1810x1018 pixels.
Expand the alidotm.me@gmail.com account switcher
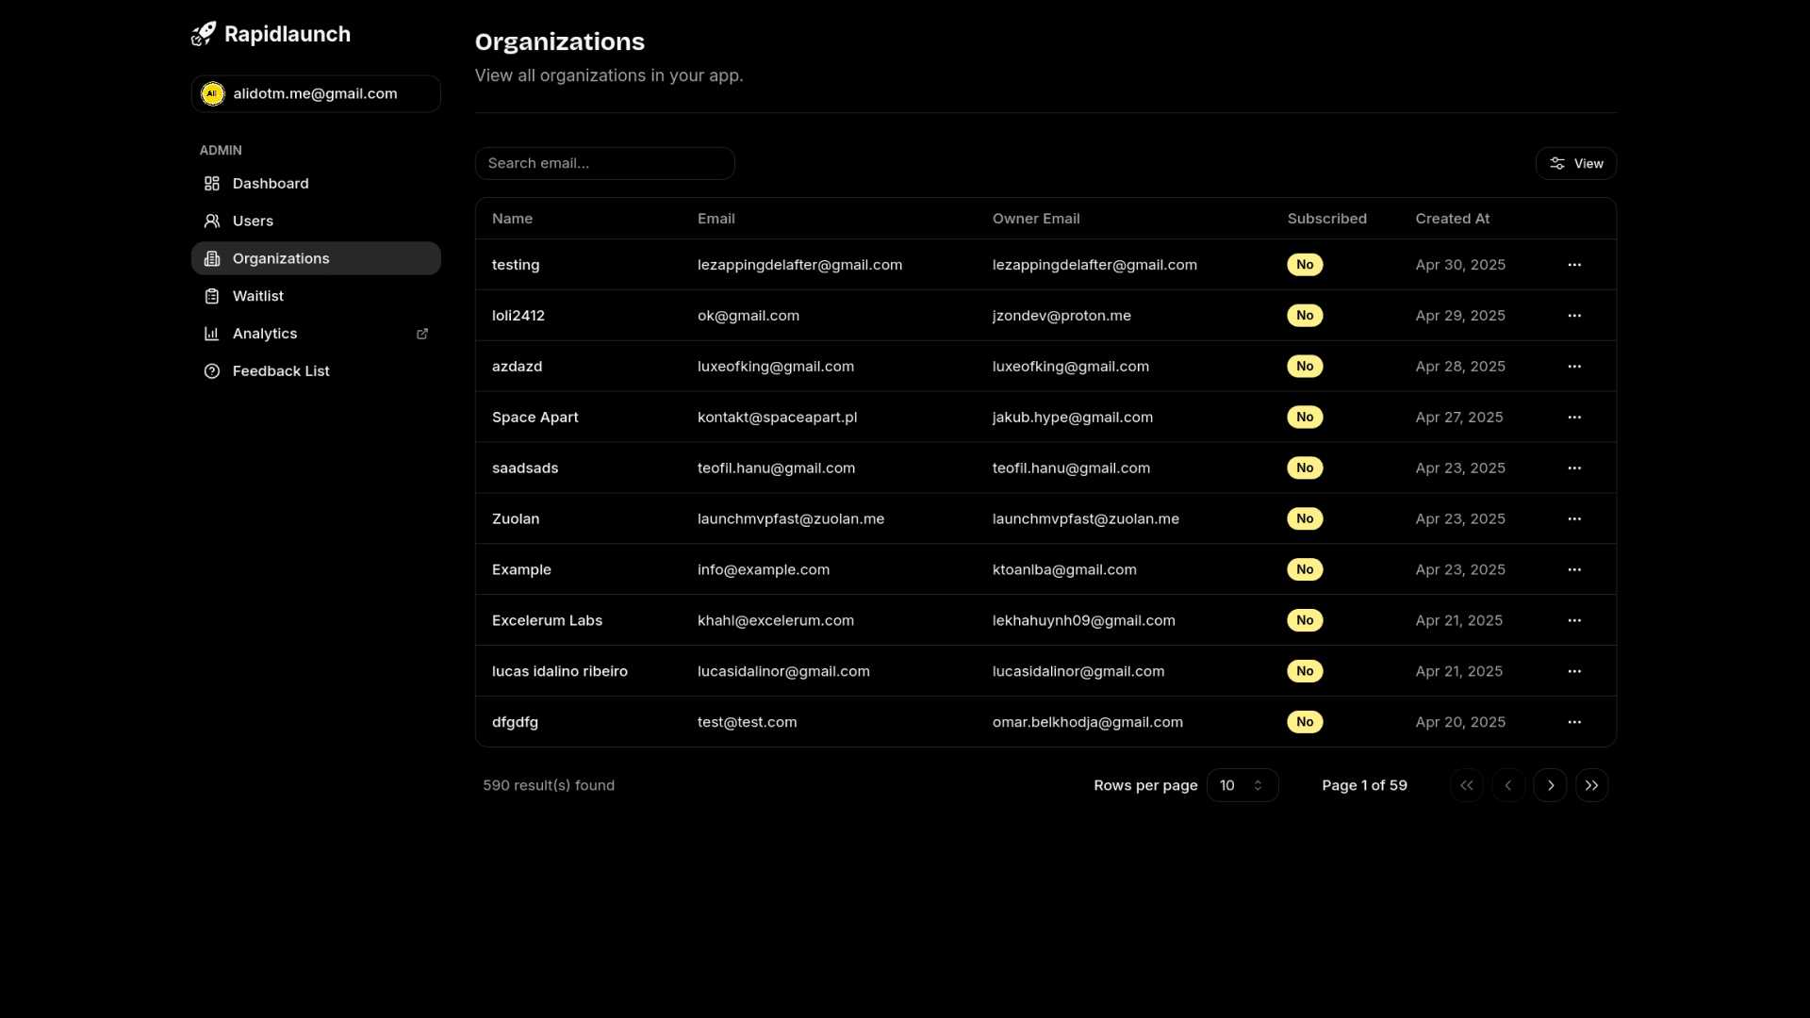[x=316, y=93]
